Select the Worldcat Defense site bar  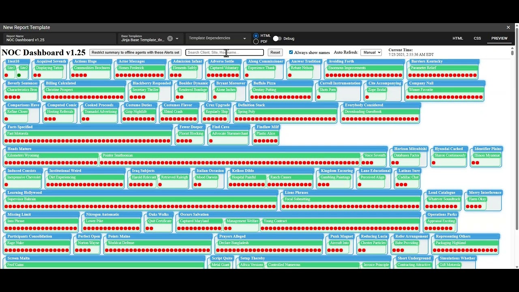click(159, 243)
